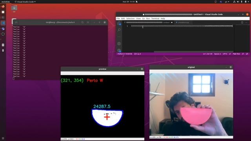Click the pink semicircle in the original image

196,116
